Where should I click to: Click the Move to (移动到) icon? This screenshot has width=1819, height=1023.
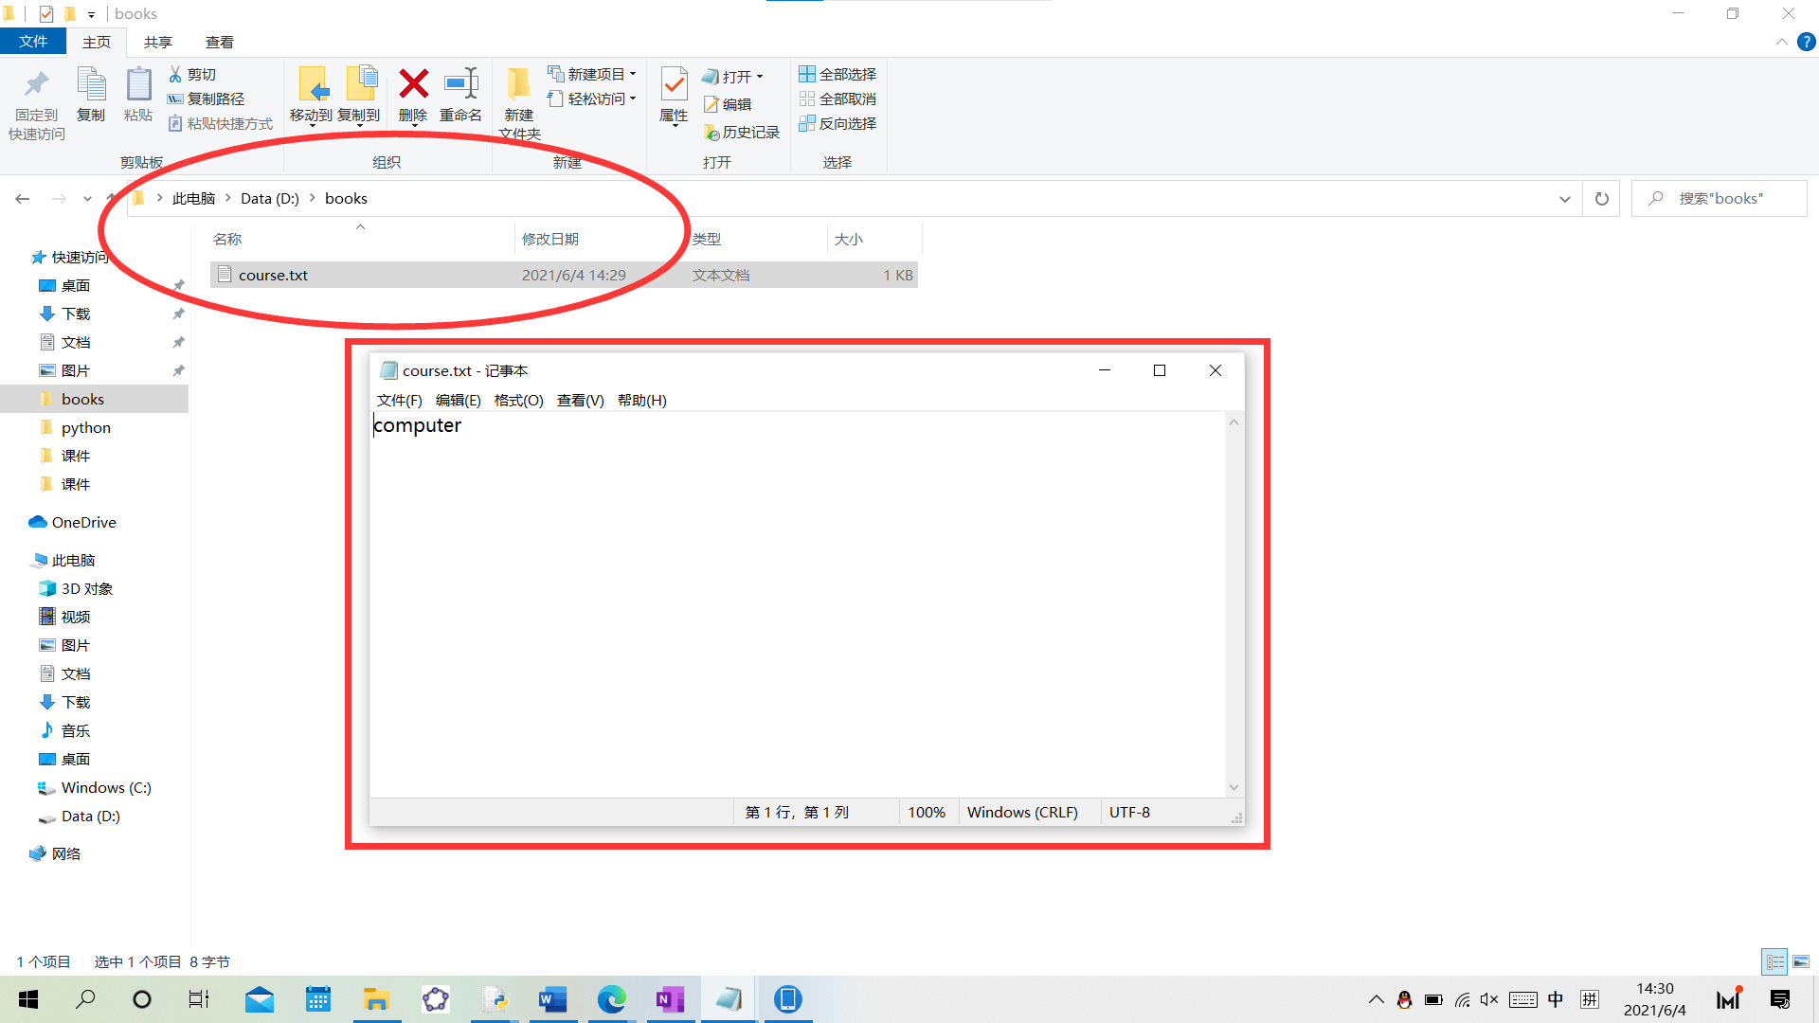coord(312,84)
